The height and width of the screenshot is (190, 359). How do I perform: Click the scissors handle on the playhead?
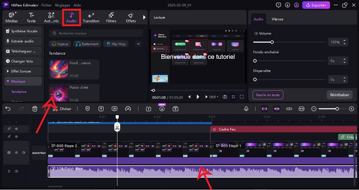point(117,127)
